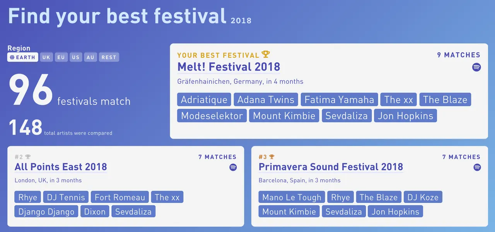
Task: Switch region filter to EU
Action: pos(61,57)
